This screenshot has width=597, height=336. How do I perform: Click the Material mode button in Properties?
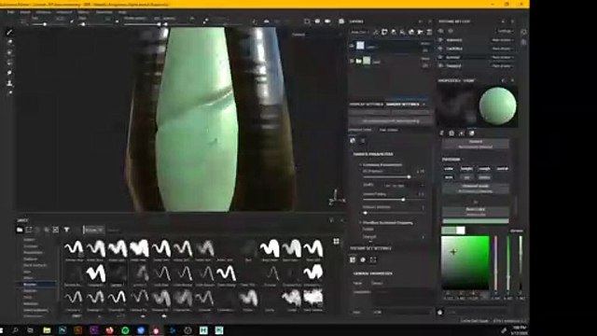pos(476,144)
